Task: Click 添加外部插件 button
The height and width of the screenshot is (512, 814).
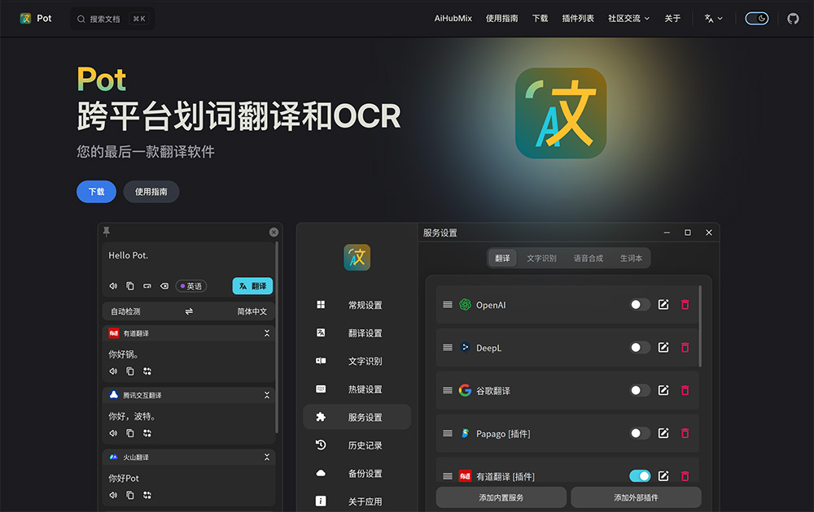Action: pos(636,497)
